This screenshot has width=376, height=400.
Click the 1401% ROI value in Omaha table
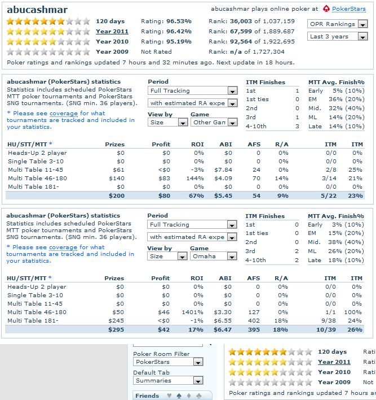[192, 312]
